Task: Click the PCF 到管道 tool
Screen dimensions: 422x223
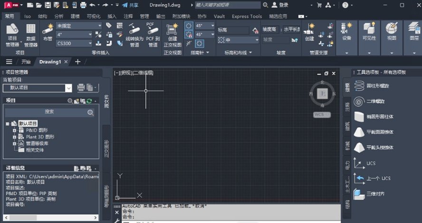Action: (x=153, y=35)
